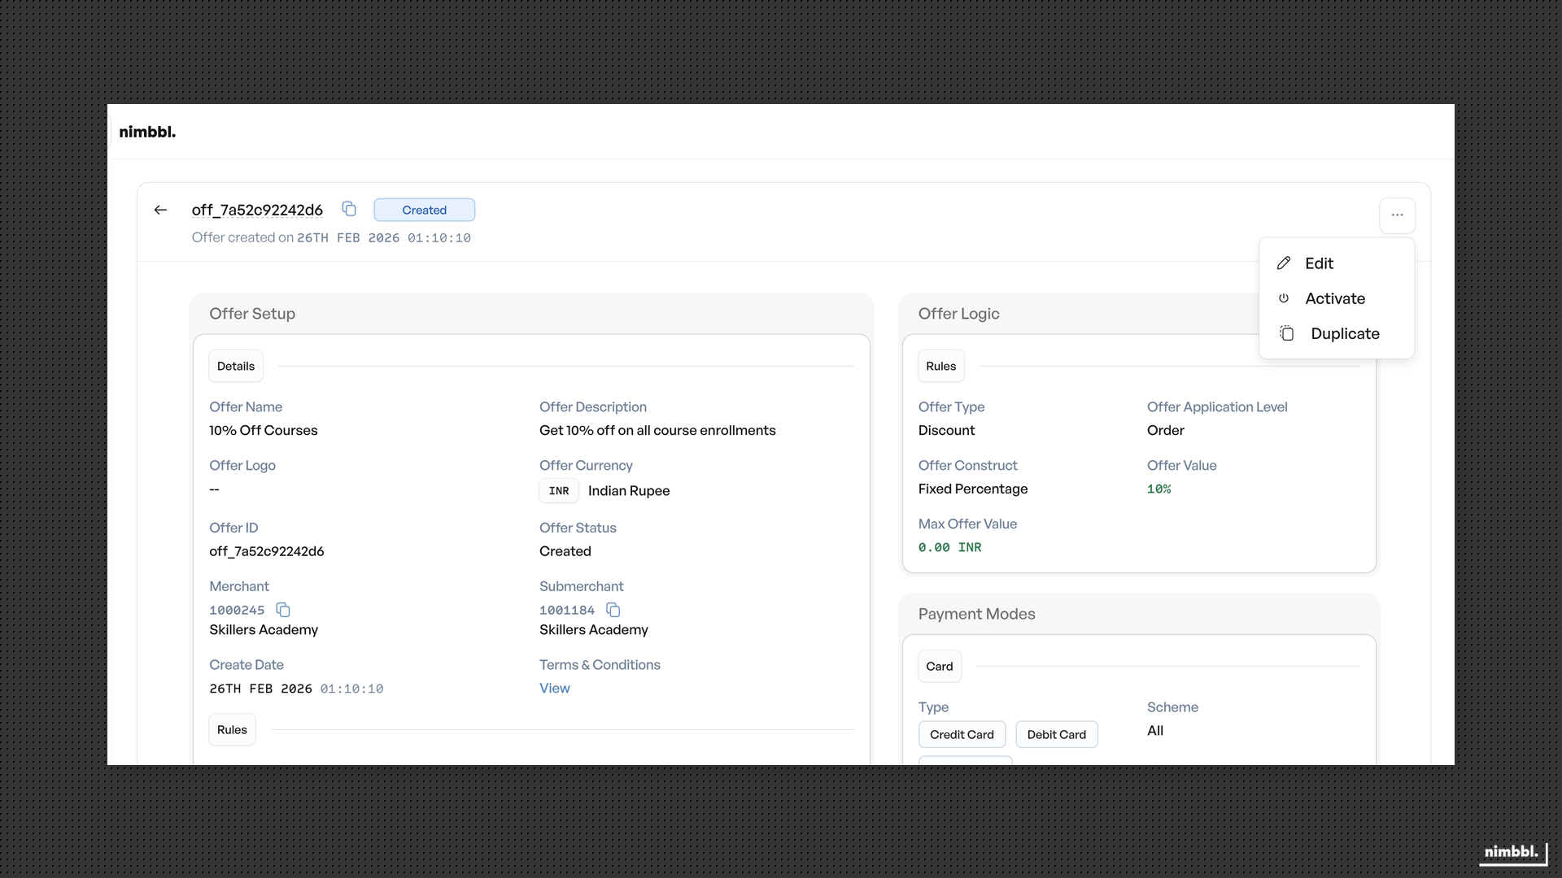This screenshot has height=878, width=1562.
Task: Toggle the Credit Card payment type
Action: coord(962,734)
